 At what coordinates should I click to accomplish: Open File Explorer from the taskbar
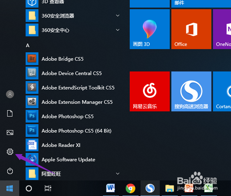169,188
